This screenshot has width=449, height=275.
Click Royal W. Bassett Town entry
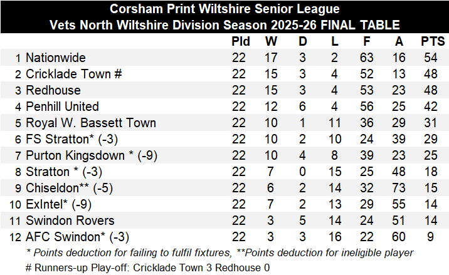pos(91,123)
